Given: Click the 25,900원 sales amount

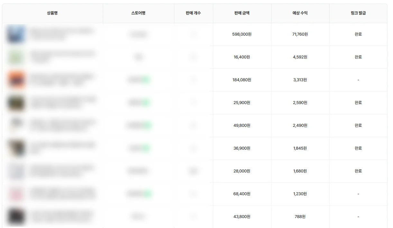Looking at the screenshot, I should [x=242, y=102].
